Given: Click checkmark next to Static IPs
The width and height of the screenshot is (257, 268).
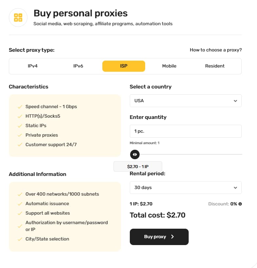Looking at the screenshot, I should tap(20, 126).
